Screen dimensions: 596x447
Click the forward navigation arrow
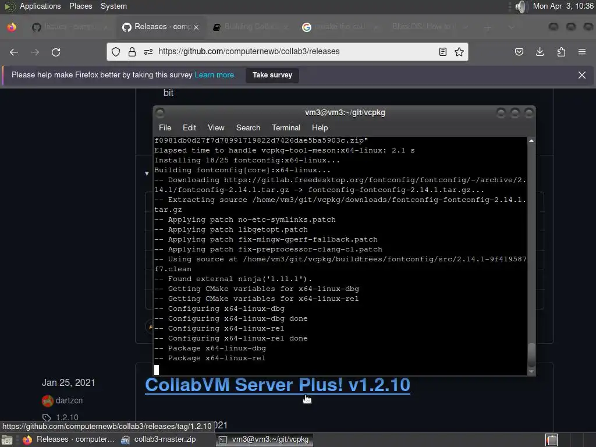coord(35,52)
